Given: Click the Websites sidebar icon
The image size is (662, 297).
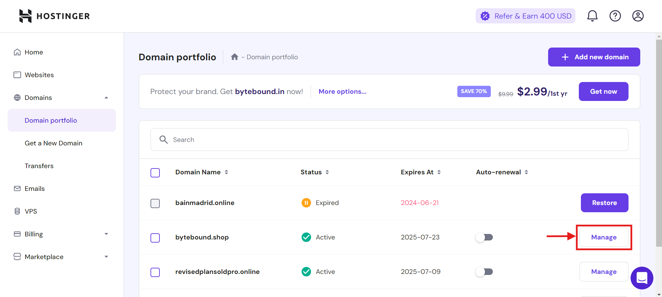Looking at the screenshot, I should pyautogui.click(x=17, y=75).
